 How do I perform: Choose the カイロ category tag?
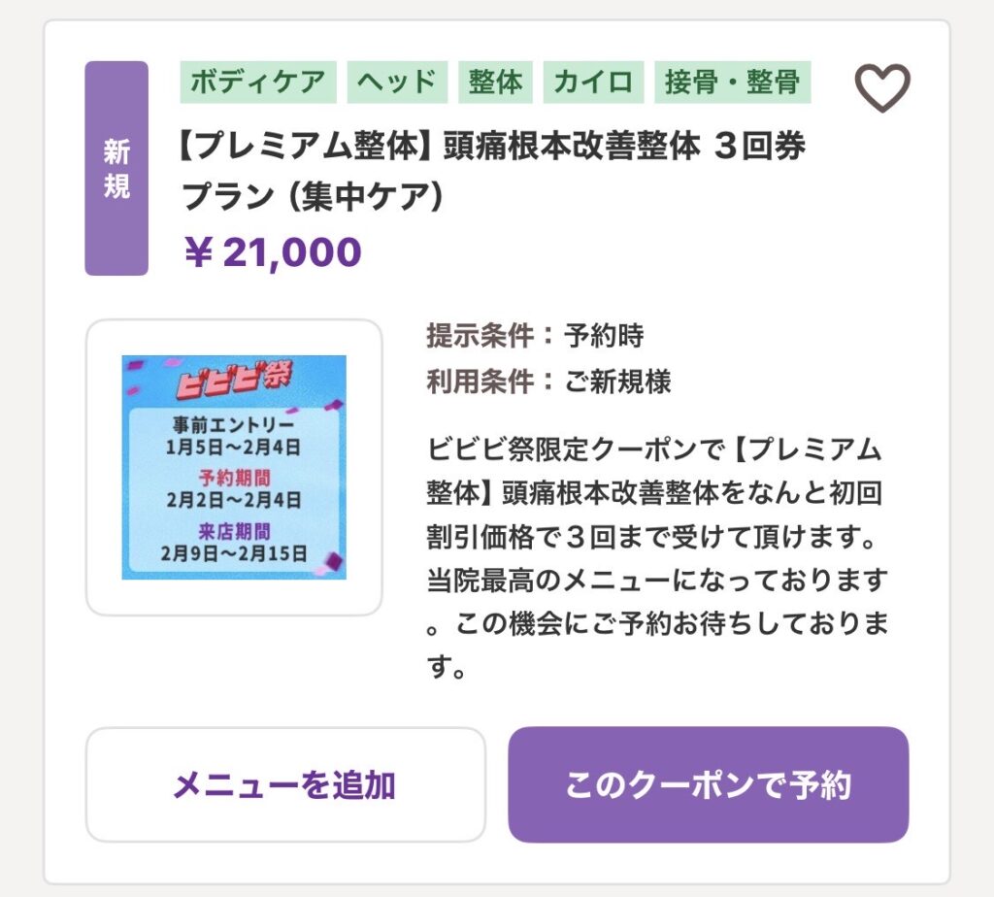(593, 83)
